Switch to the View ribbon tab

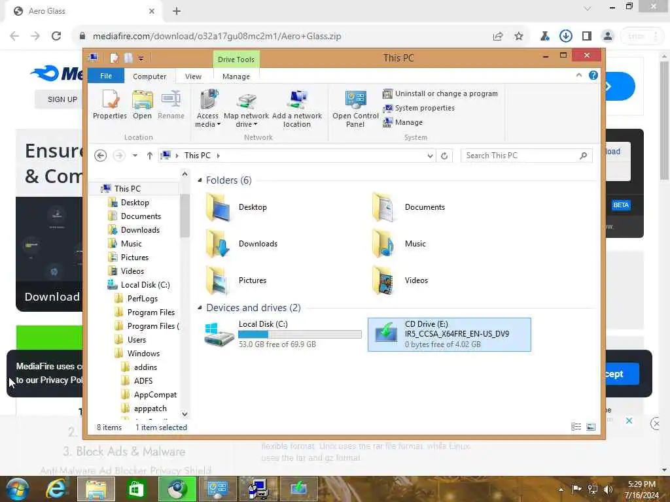(x=193, y=76)
